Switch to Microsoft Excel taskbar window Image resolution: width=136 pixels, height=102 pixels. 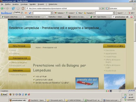pyautogui.click(x=93, y=100)
